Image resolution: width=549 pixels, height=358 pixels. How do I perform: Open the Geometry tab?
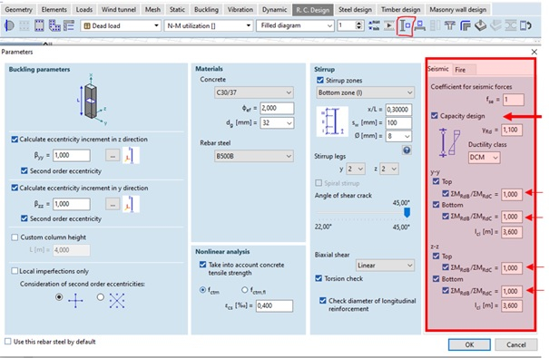point(18,10)
